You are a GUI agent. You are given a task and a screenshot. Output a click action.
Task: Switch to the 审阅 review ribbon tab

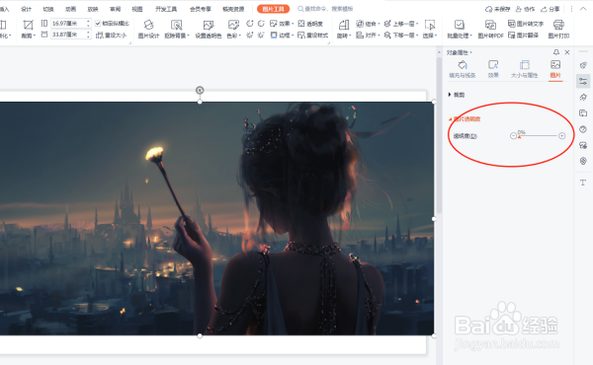coord(115,9)
